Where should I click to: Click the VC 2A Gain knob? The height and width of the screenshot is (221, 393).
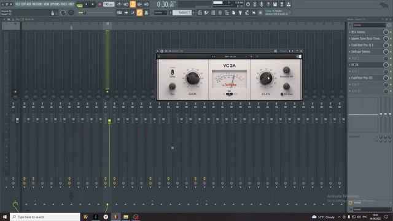(192, 79)
